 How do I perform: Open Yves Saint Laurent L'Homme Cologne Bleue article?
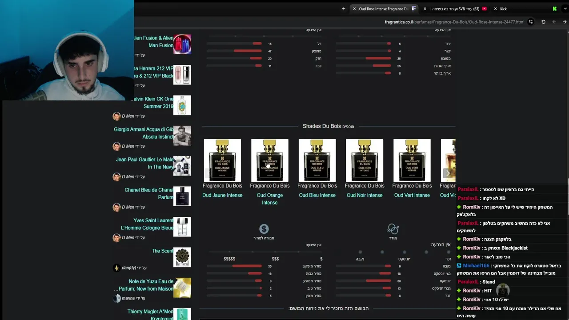tap(147, 224)
